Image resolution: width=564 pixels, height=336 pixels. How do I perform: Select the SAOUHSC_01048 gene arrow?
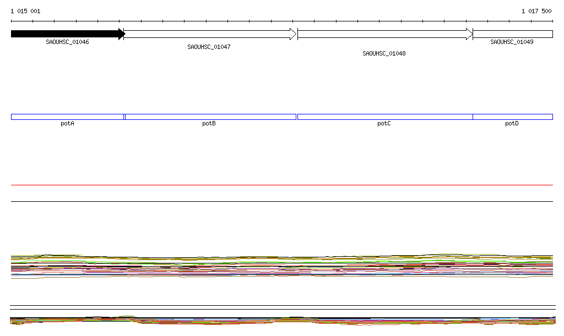[x=384, y=34]
